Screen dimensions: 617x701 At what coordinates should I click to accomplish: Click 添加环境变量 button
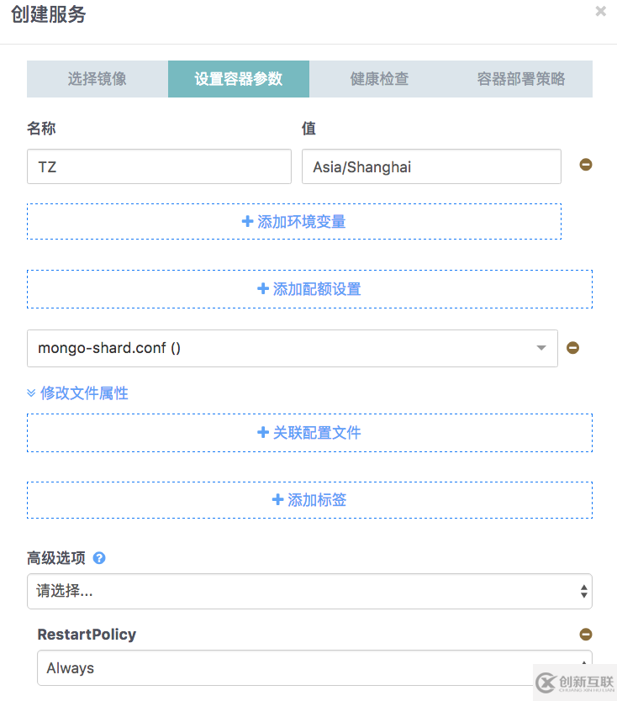(294, 222)
